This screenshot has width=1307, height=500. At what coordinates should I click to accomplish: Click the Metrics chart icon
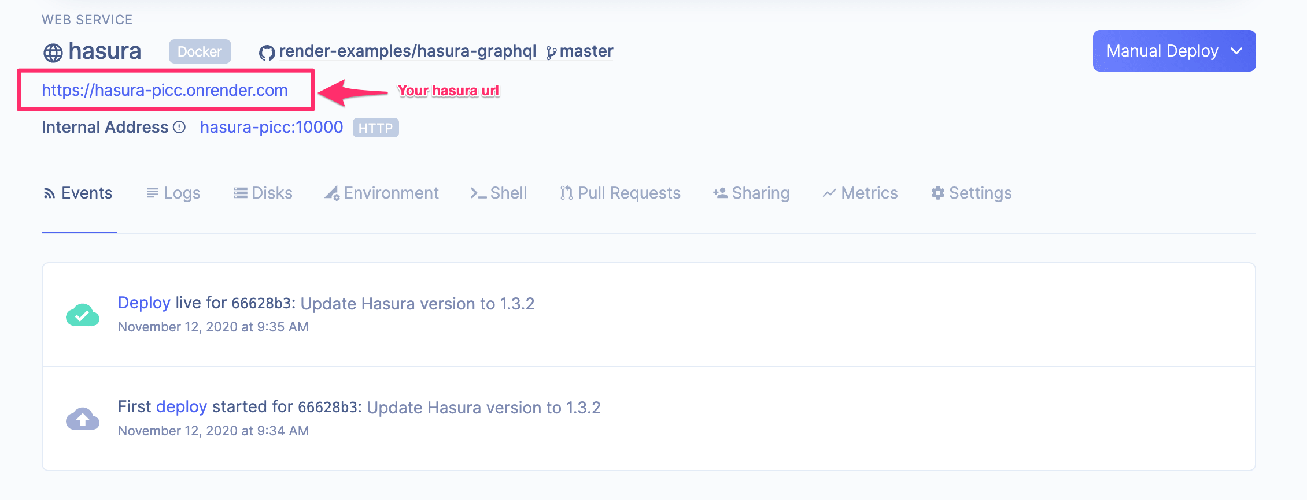[829, 193]
